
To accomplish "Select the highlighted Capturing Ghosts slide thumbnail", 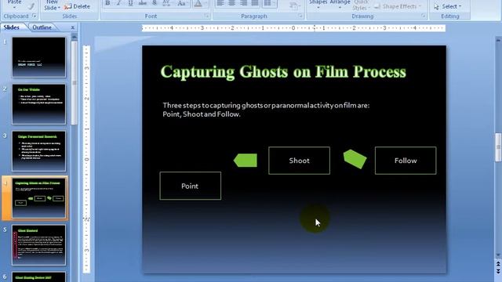I will click(x=38, y=198).
